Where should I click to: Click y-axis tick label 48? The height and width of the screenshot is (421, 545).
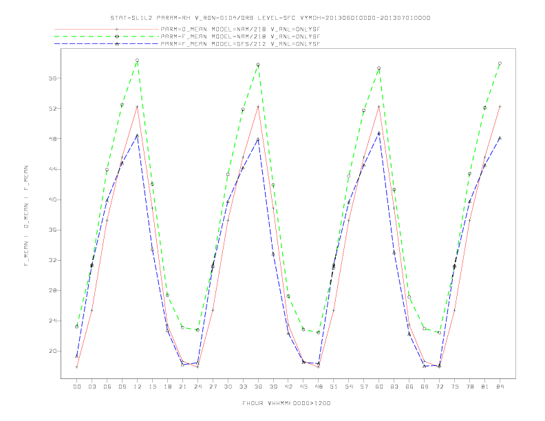(x=52, y=138)
